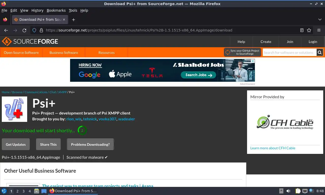This screenshot has height=195, width=325.
Task: Expand Open Source Software nav menu
Action: coord(21,53)
